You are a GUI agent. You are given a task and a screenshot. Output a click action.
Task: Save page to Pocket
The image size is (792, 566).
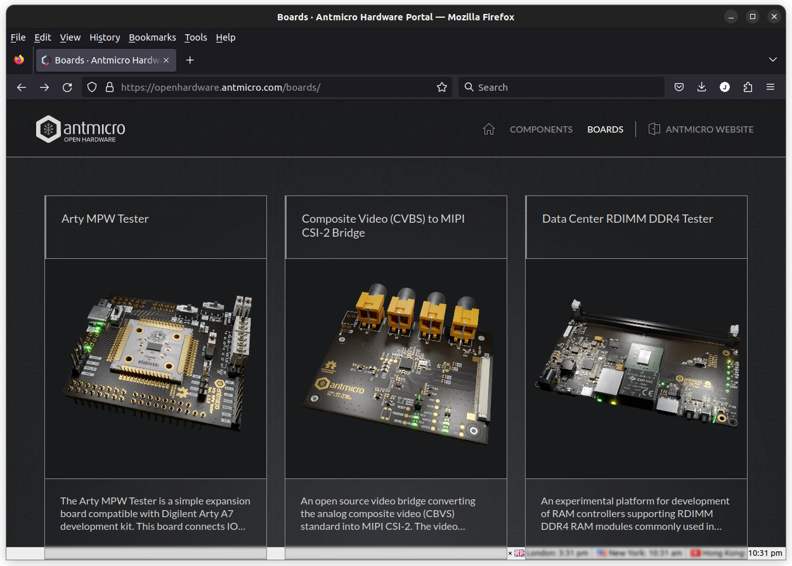(679, 88)
